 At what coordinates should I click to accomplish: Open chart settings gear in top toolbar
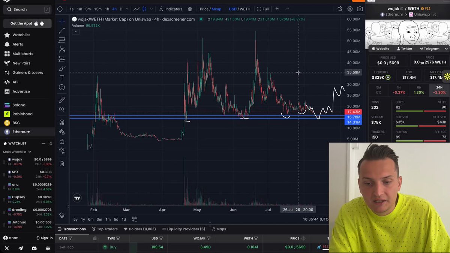coord(350,9)
